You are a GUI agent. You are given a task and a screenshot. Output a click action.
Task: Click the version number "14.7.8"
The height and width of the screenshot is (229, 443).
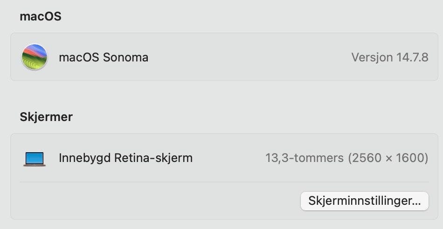click(x=412, y=58)
